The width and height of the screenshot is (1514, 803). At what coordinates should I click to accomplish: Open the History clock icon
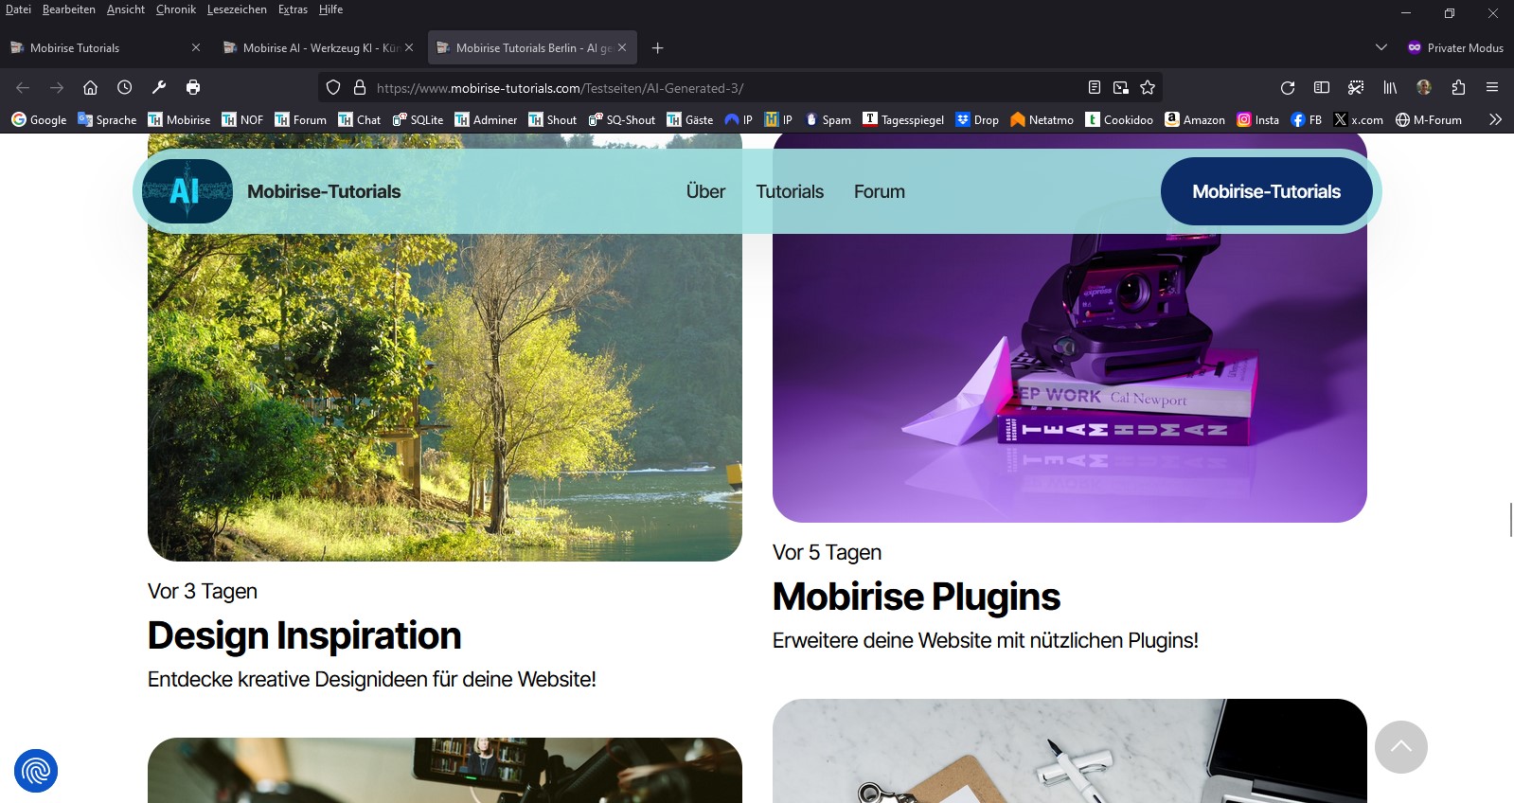tap(125, 87)
